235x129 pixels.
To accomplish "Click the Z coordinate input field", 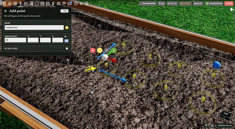I will (x=58, y=40).
